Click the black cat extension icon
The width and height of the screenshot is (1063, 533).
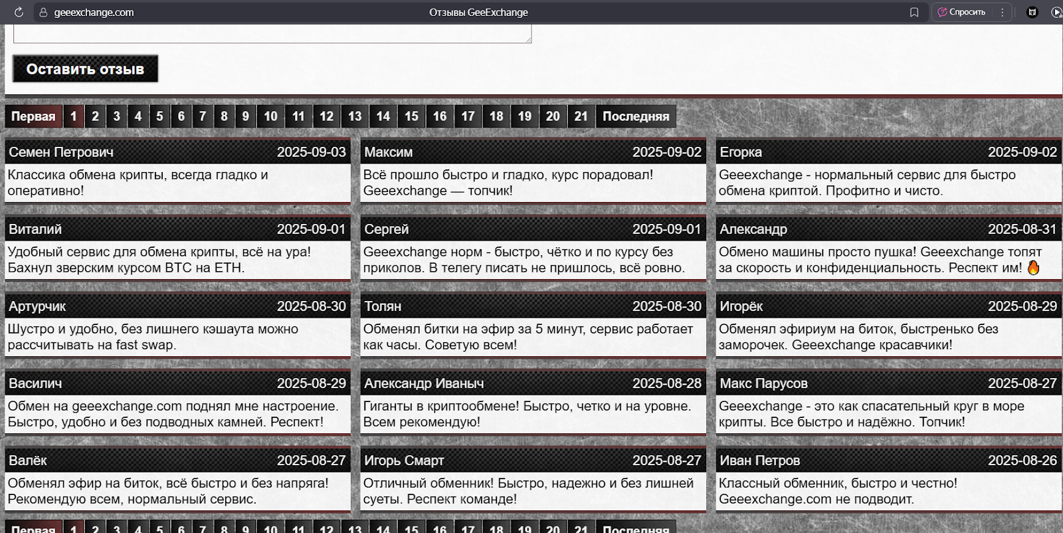point(1032,12)
